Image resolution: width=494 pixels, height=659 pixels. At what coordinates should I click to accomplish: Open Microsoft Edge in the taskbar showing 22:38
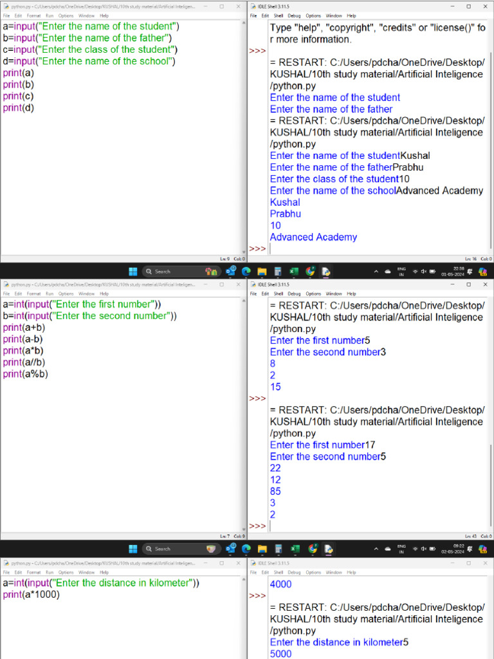tap(246, 271)
